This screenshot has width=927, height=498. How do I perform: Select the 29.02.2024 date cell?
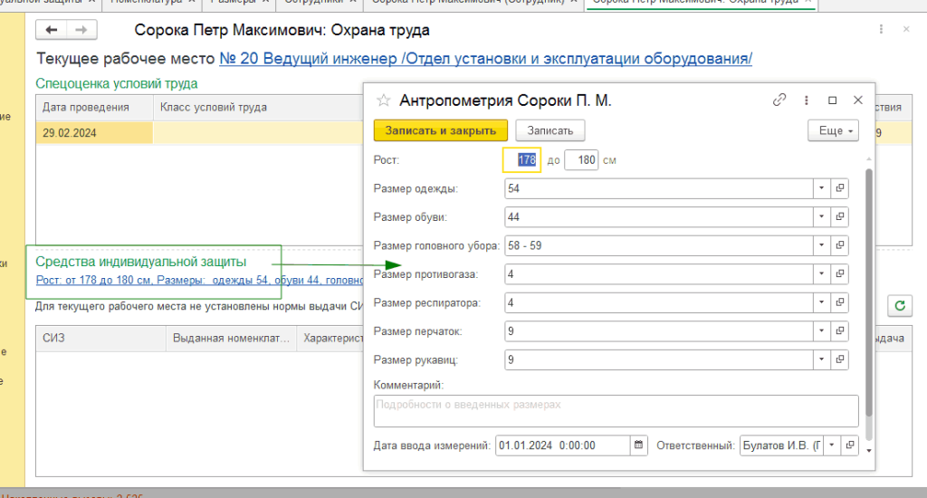click(94, 132)
